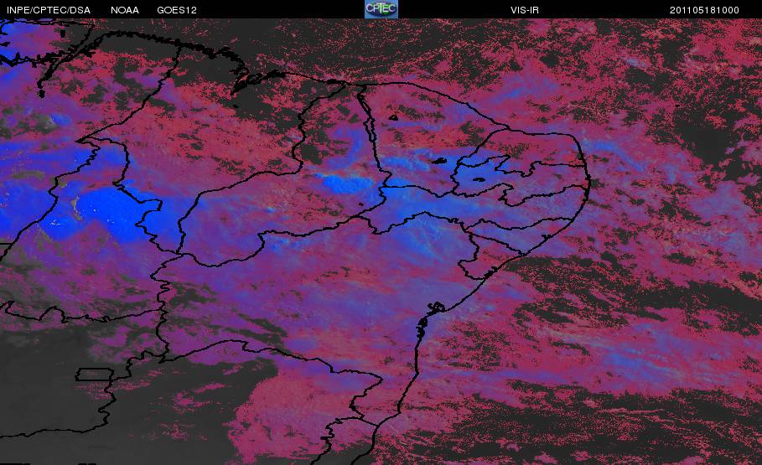Select the GOES12 satellite label

tap(177, 10)
